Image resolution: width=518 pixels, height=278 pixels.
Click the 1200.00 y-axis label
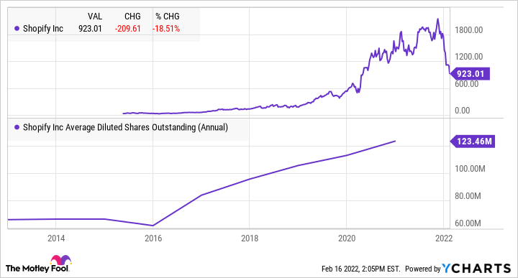[468, 57]
